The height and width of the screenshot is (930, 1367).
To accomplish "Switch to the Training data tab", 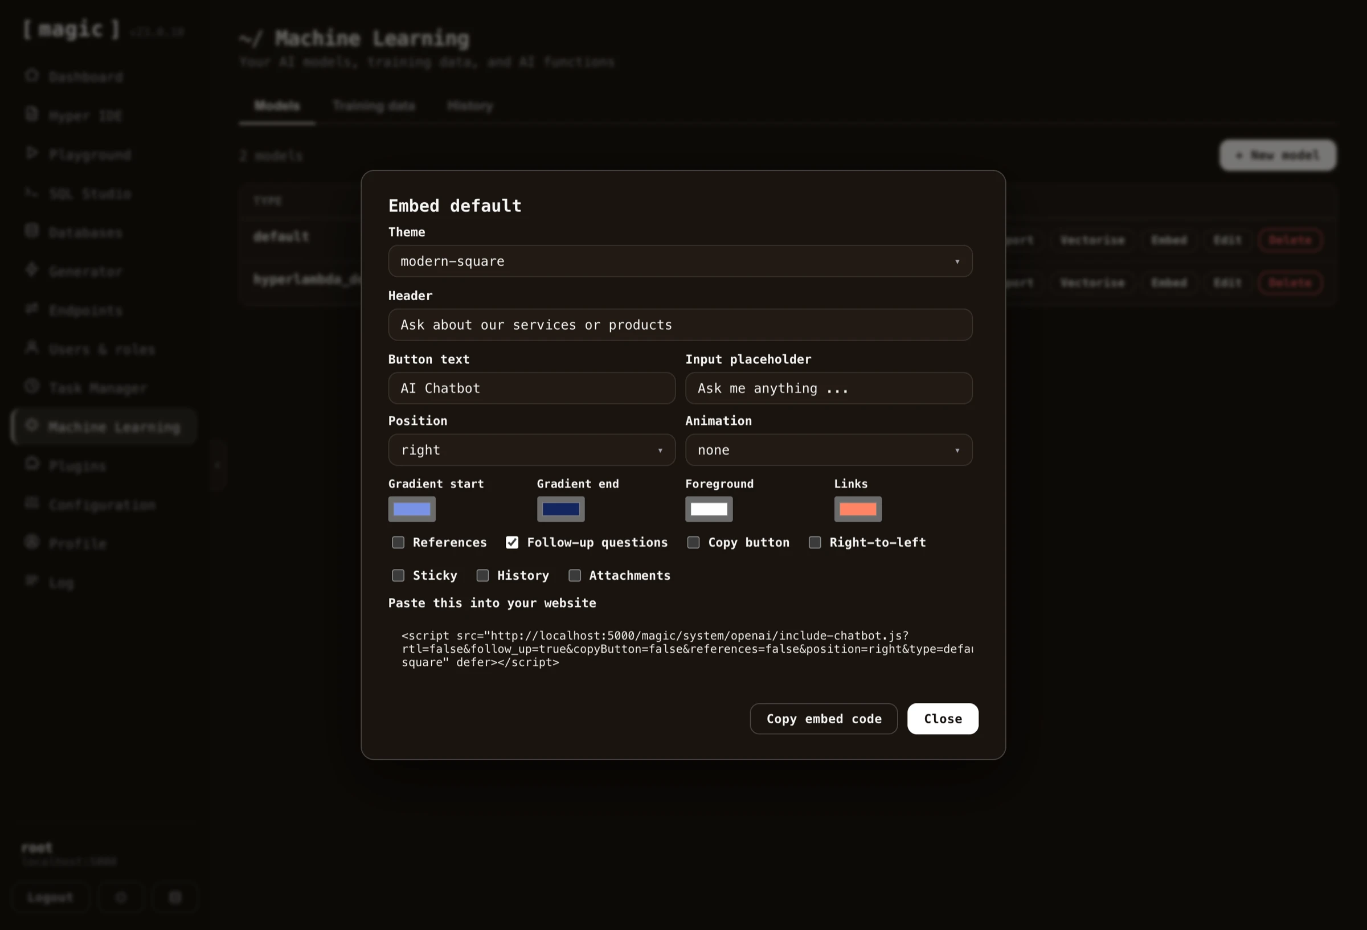I will (x=374, y=106).
